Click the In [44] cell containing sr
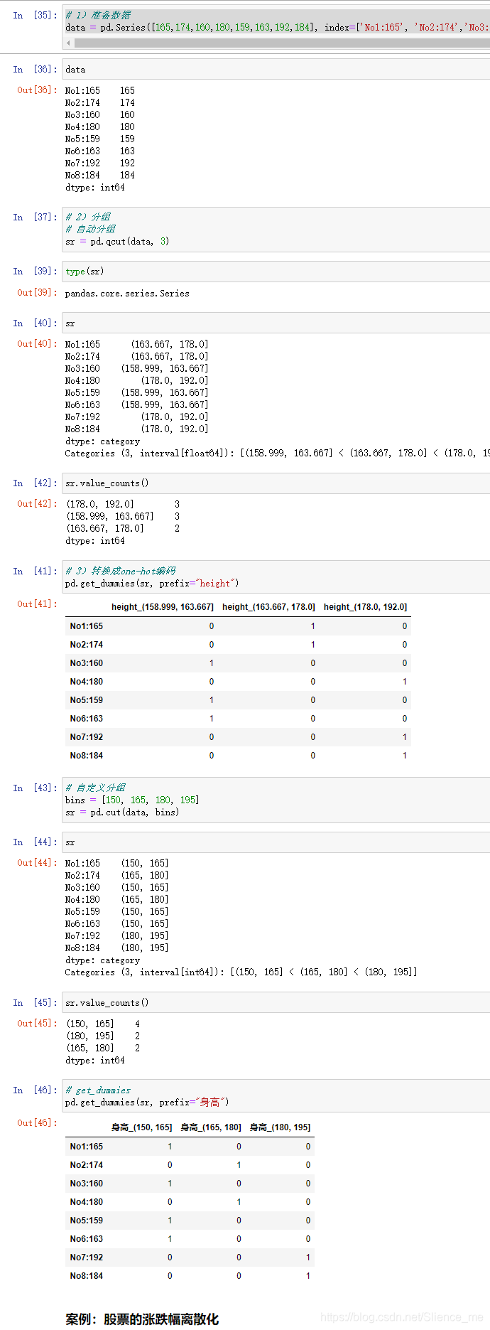490x1330 pixels. tap(276, 842)
